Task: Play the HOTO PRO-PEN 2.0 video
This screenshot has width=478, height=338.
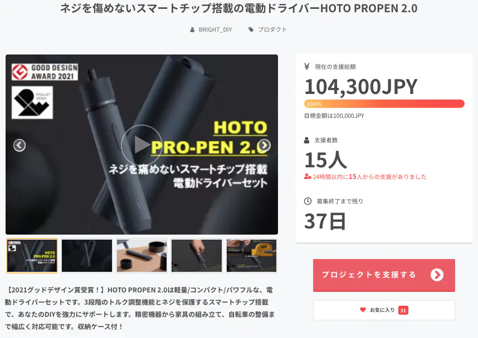Action: tap(141, 145)
